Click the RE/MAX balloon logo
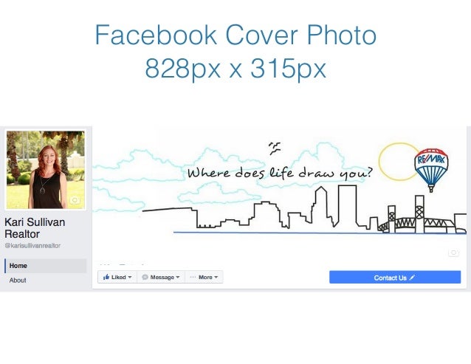 431,170
